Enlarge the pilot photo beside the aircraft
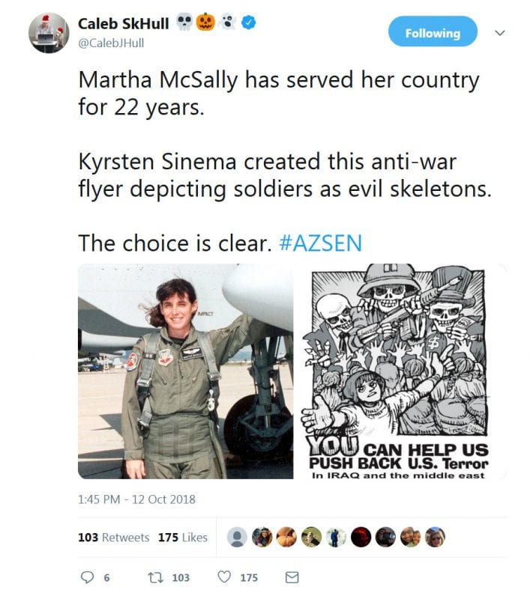The height and width of the screenshot is (599, 530). coord(185,371)
